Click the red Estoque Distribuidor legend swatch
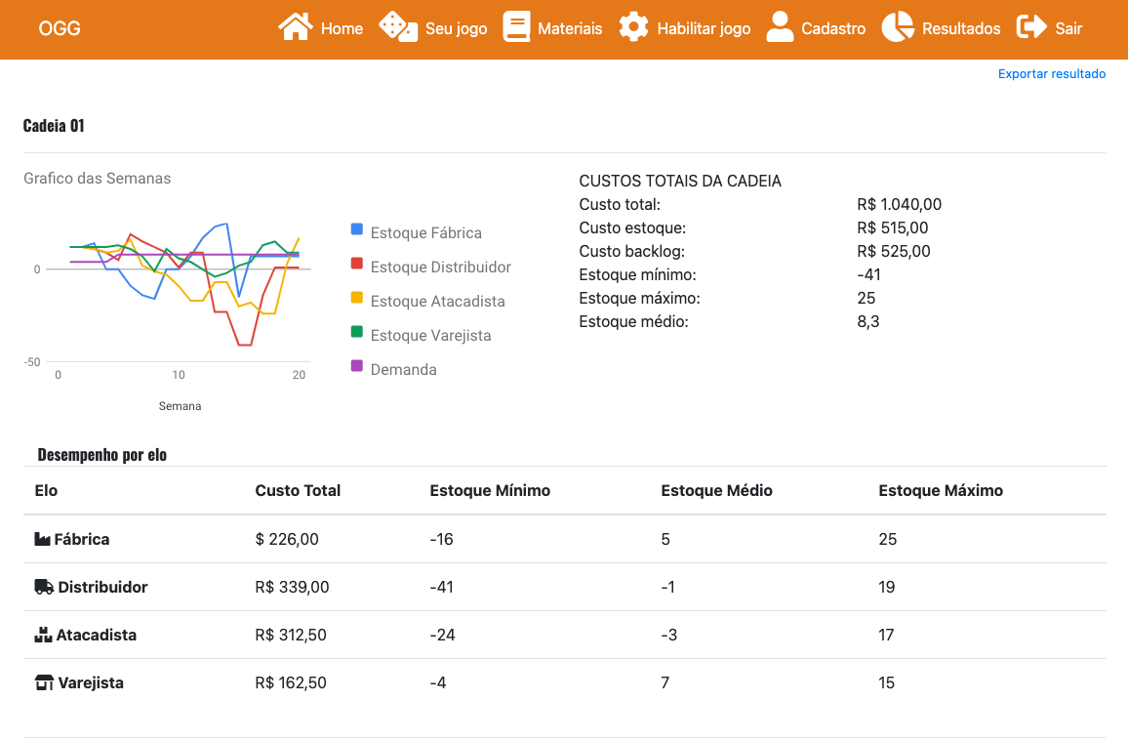Image resolution: width=1128 pixels, height=742 pixels. pos(357,264)
